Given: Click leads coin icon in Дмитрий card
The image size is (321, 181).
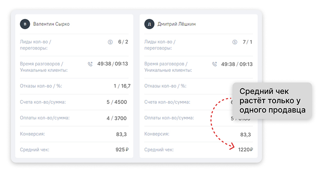Looking at the screenshot, I should pos(235,42).
